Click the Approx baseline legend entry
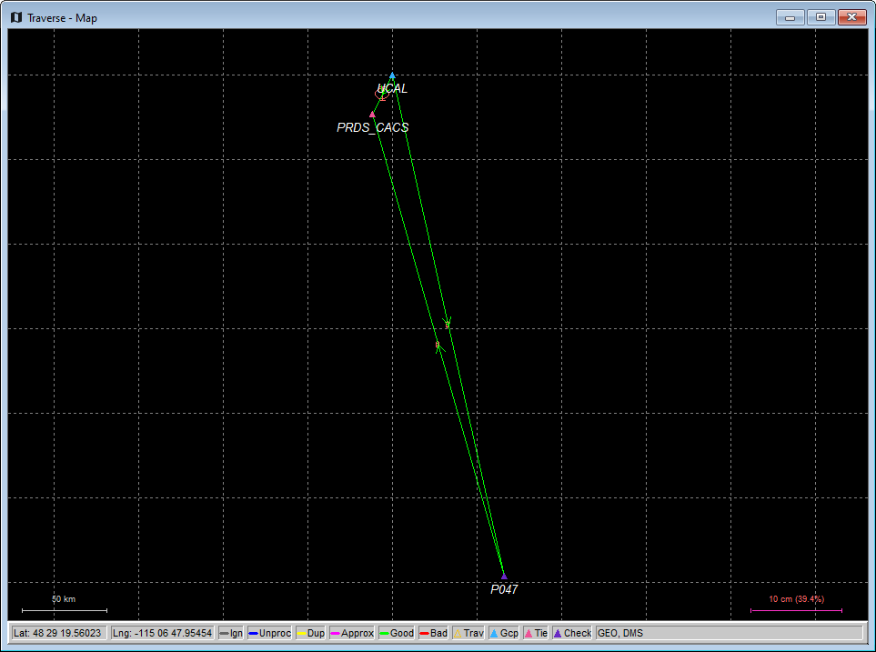This screenshot has height=652, width=876. pyautogui.click(x=352, y=633)
